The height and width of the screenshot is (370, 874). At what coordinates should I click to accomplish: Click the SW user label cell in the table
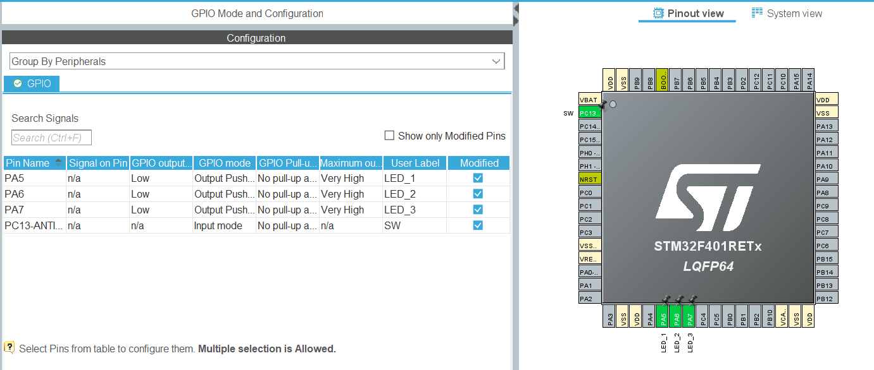pos(415,225)
